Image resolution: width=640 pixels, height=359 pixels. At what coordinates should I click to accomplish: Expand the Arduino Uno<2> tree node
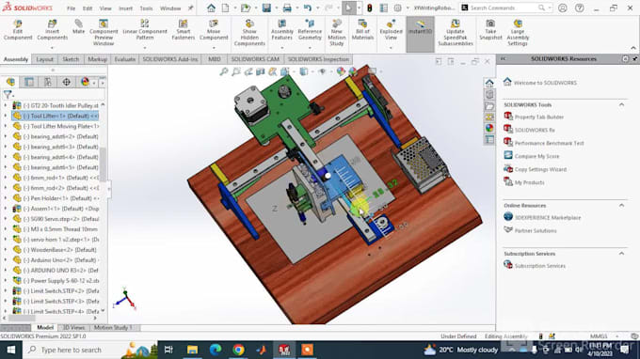(6, 260)
